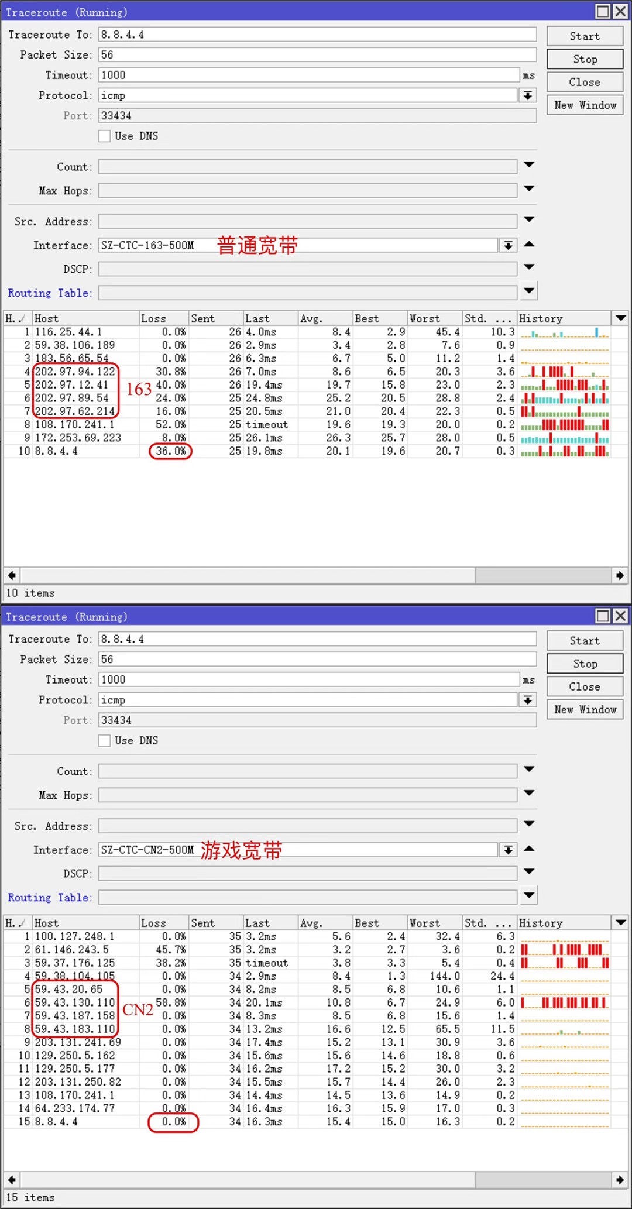Expand Count field arrow in top window
The image size is (632, 1209).
click(529, 165)
